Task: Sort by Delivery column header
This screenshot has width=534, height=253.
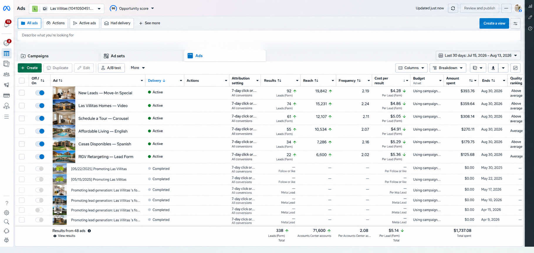Action: (156, 81)
